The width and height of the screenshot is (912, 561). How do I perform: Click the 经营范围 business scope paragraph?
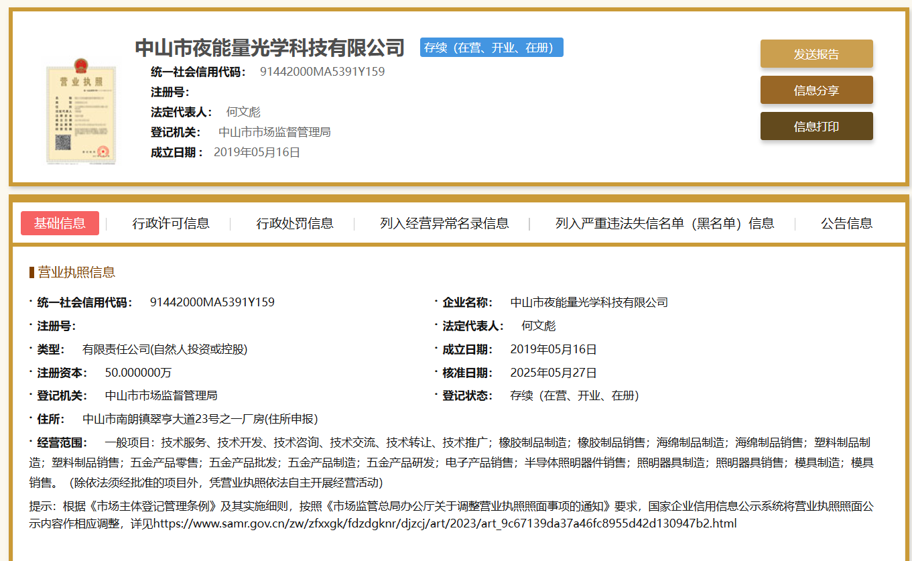pyautogui.click(x=451, y=462)
